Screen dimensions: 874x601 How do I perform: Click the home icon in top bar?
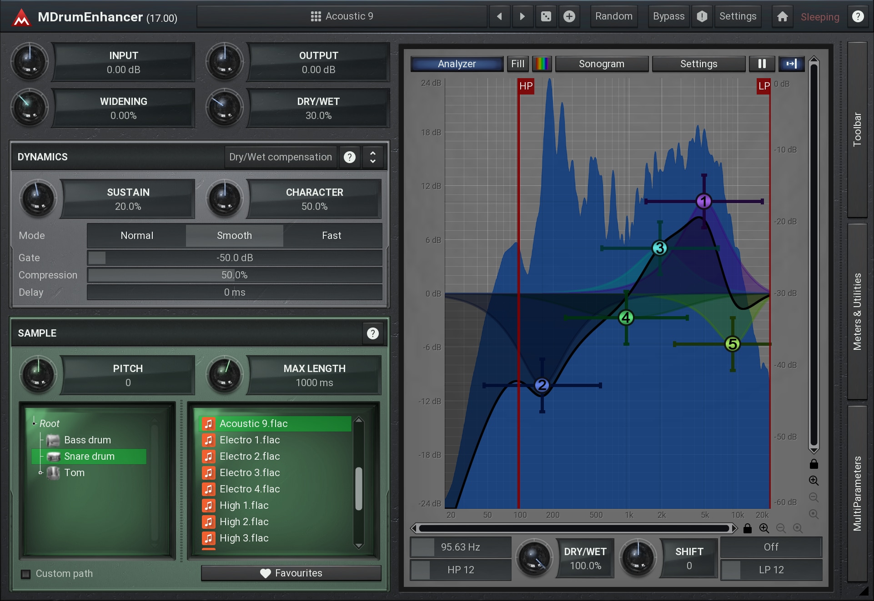(782, 16)
